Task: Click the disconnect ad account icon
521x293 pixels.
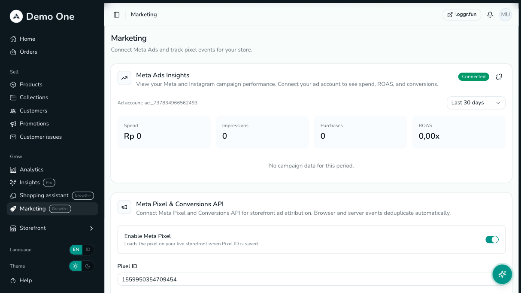Action: point(499,77)
